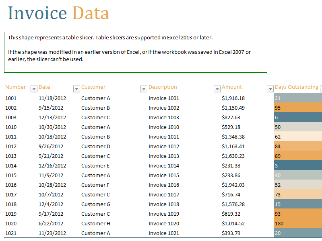Click the table slicer placeholder shape
Screen dimensions: 322x241
pos(136,52)
